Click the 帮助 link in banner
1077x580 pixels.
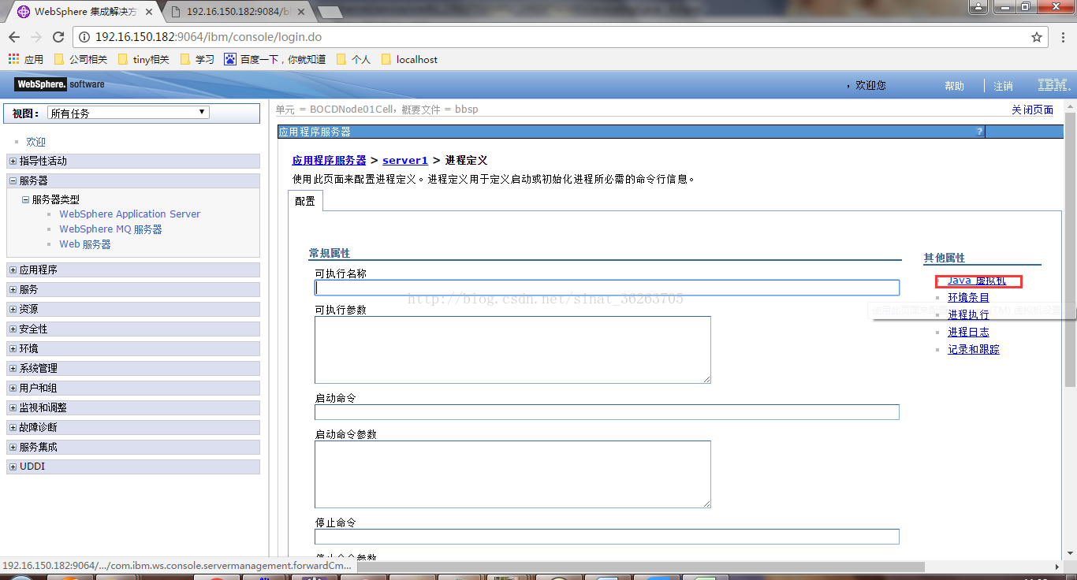(x=954, y=86)
